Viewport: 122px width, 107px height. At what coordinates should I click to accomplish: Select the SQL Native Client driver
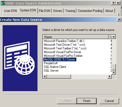click(55, 67)
